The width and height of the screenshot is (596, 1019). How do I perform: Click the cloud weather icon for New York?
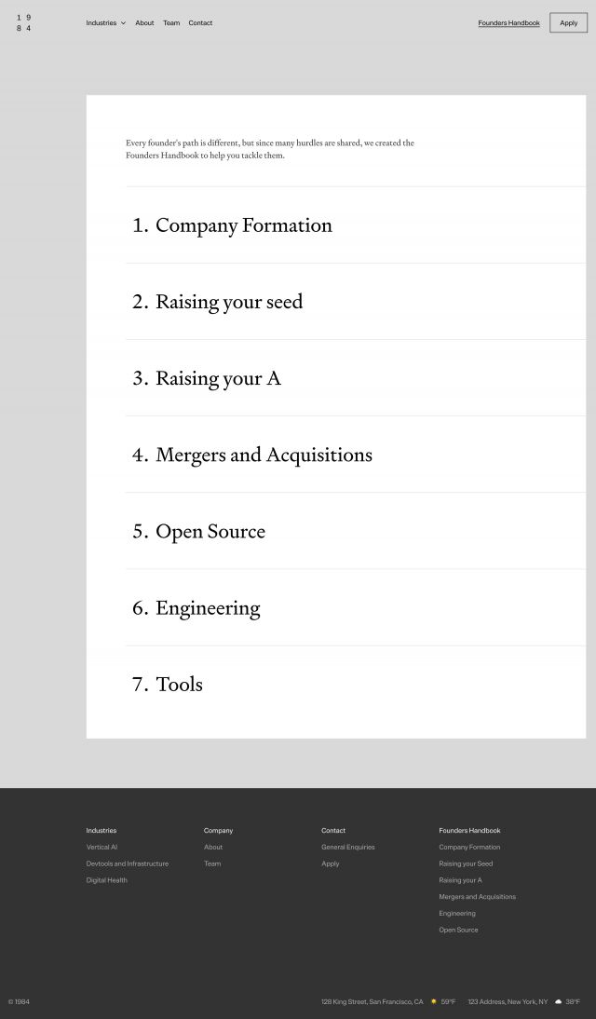coord(558,1001)
